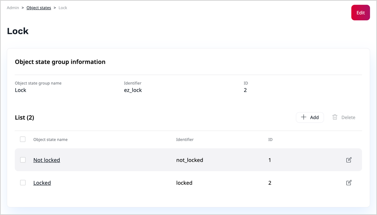Click the plus icon to Add state
Image resolution: width=377 pixels, height=215 pixels.
tap(304, 117)
